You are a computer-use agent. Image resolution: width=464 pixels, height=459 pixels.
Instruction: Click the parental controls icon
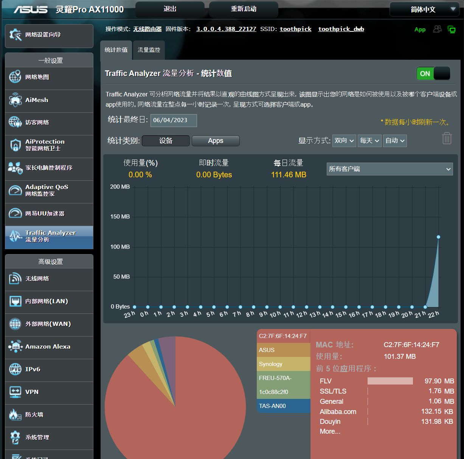[x=15, y=167]
